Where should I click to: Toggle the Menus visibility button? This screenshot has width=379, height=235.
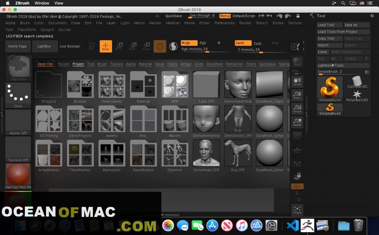click(x=225, y=16)
